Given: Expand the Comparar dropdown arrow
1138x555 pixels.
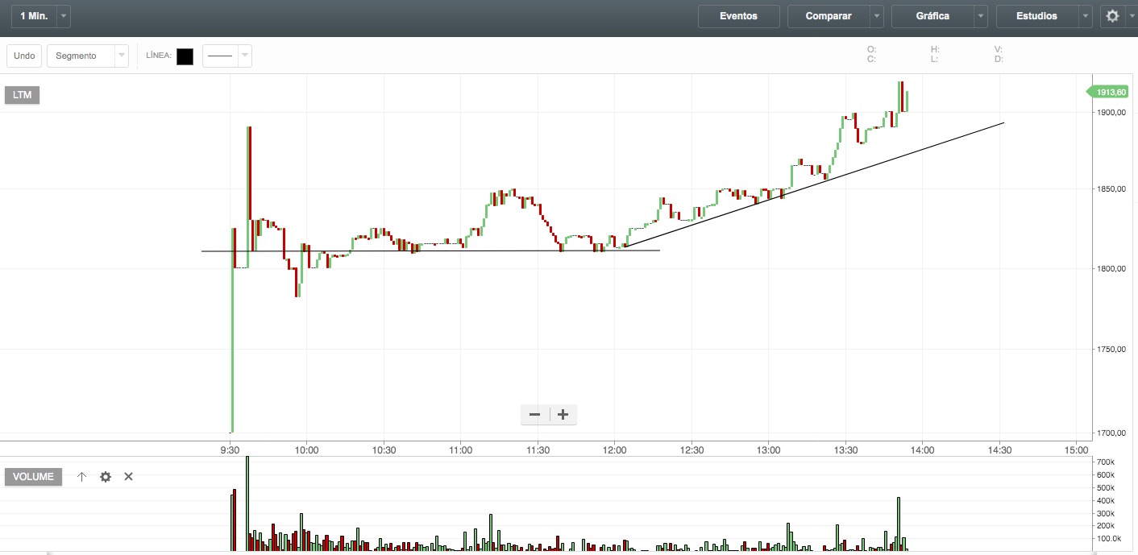Looking at the screenshot, I should point(876,16).
